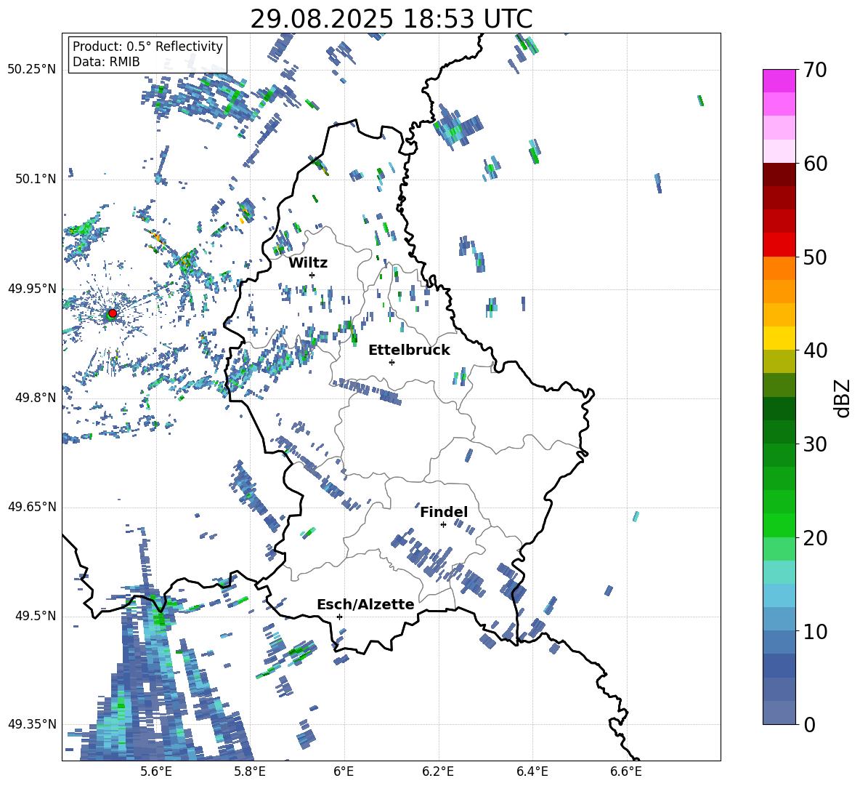This screenshot has height=786, width=860.
Task: Click the 49.5°N latitude label
Action: coord(35,616)
